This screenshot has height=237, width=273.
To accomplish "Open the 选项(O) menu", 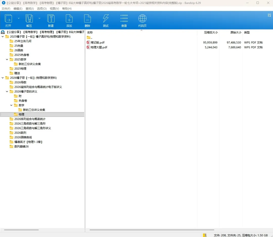I will (x=42, y=9).
